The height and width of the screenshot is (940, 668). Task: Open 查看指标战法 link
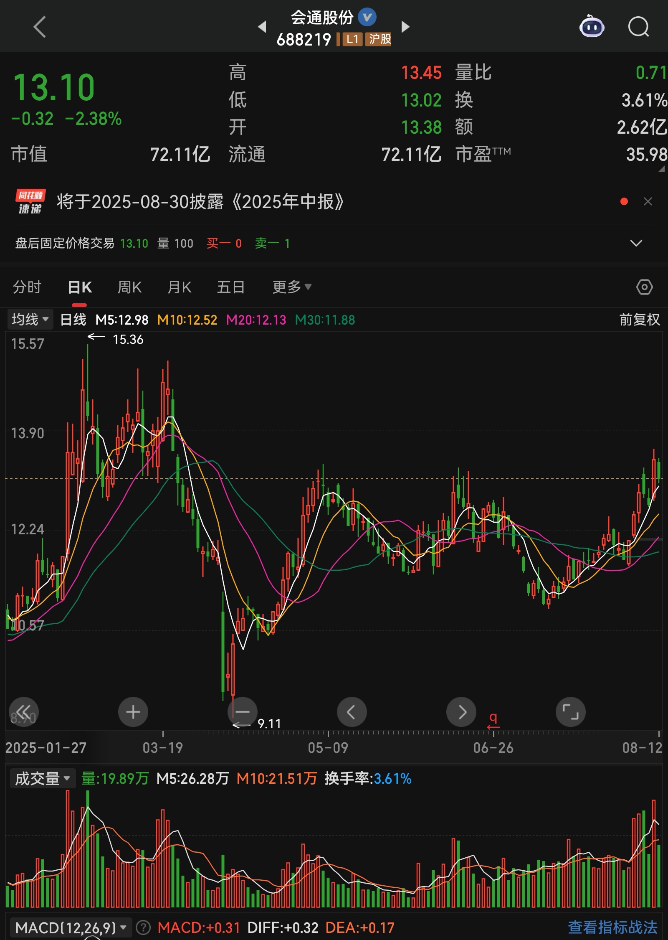coord(612,927)
